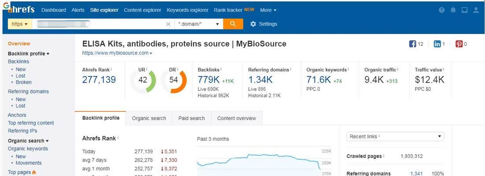Click info icon next to Backlinks
The image size is (485, 176).
pos(221,70)
